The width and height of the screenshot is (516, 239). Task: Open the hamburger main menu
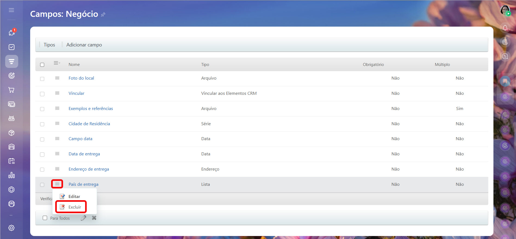tap(11, 10)
